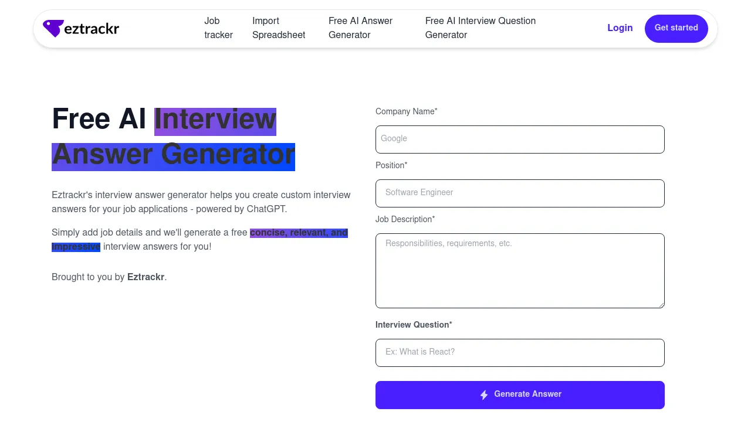Click inside the Job Description text area

[520, 270]
